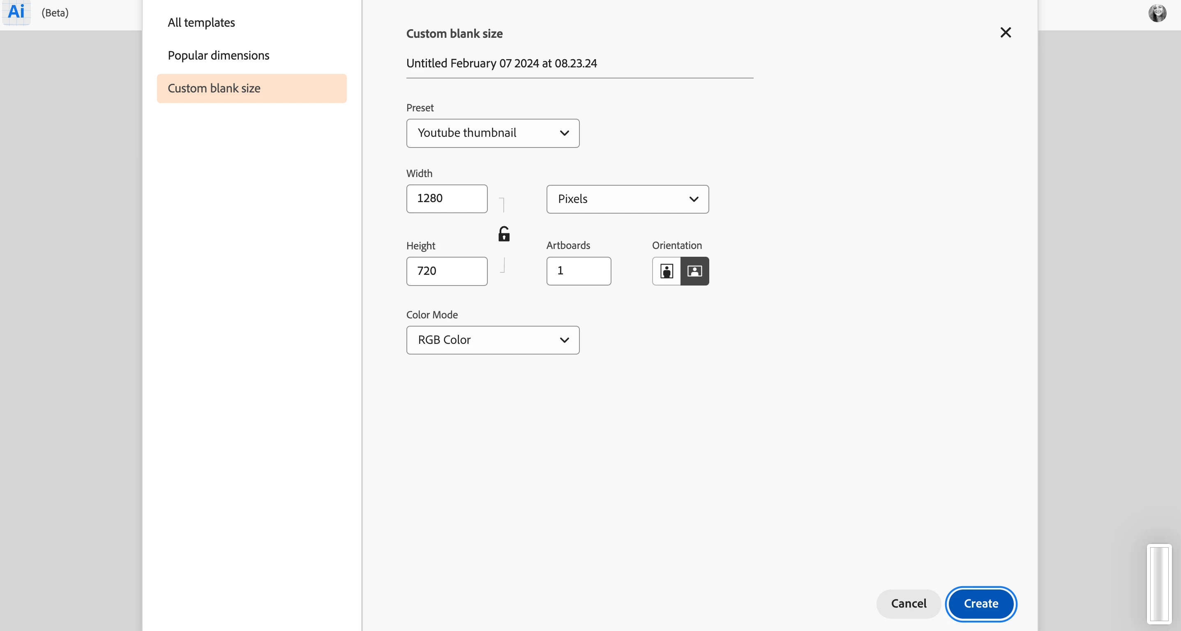Click the Width input field
The width and height of the screenshot is (1181, 631).
[447, 199]
